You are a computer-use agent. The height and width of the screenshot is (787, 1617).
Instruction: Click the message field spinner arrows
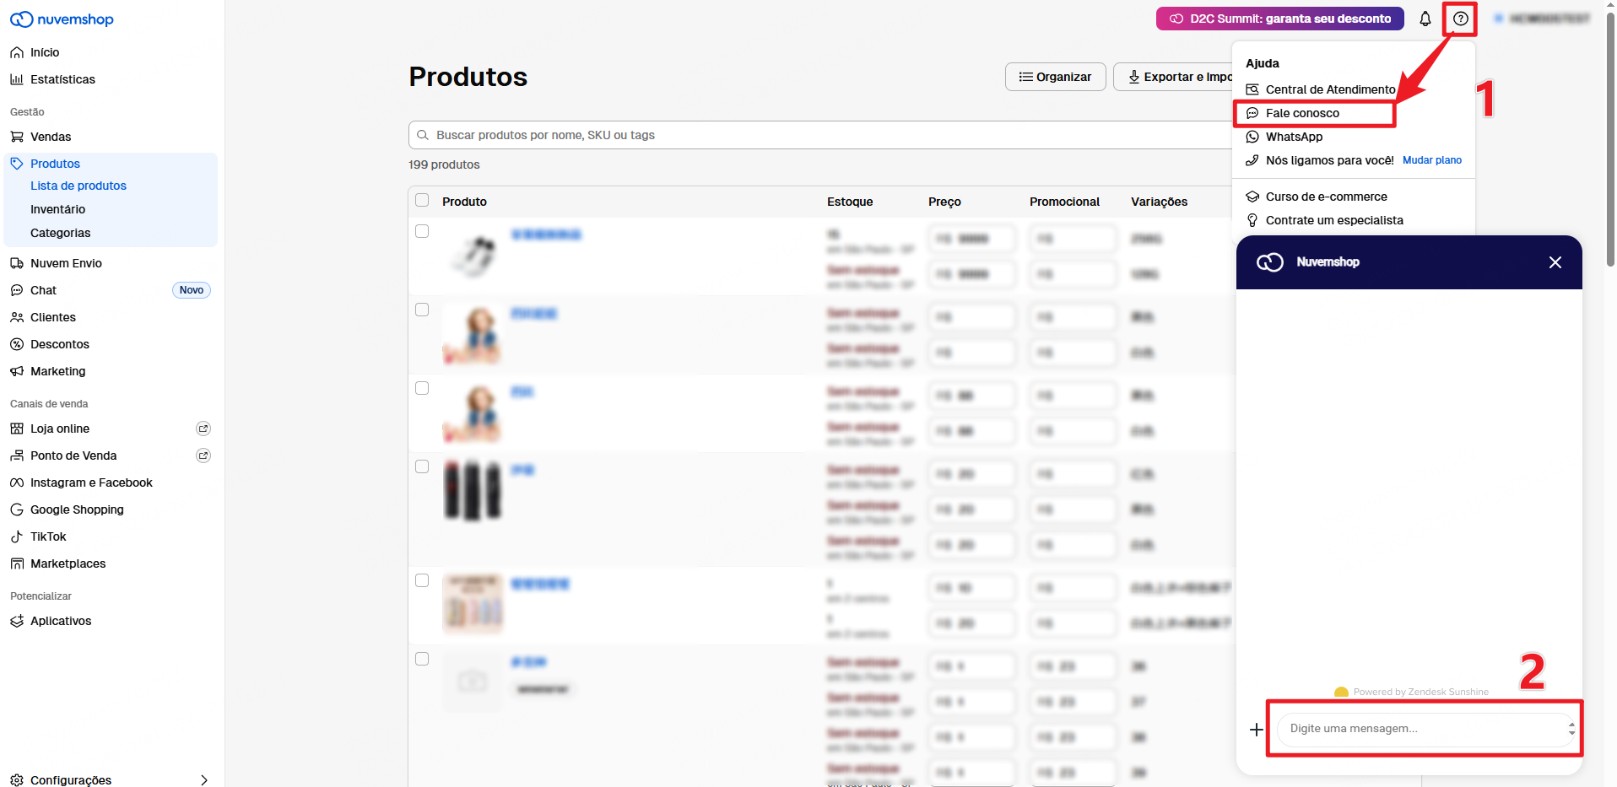point(1571,729)
